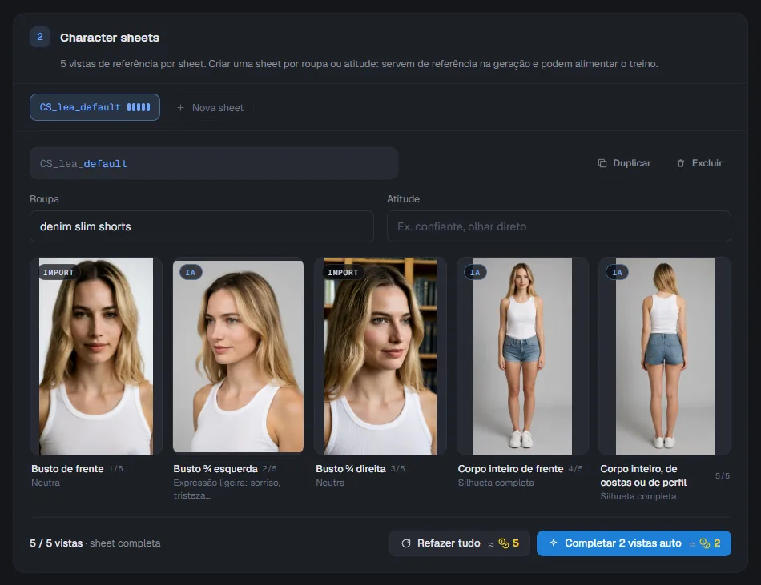The image size is (761, 585).
Task: Click the Duplicar copy icon
Action: (602, 163)
